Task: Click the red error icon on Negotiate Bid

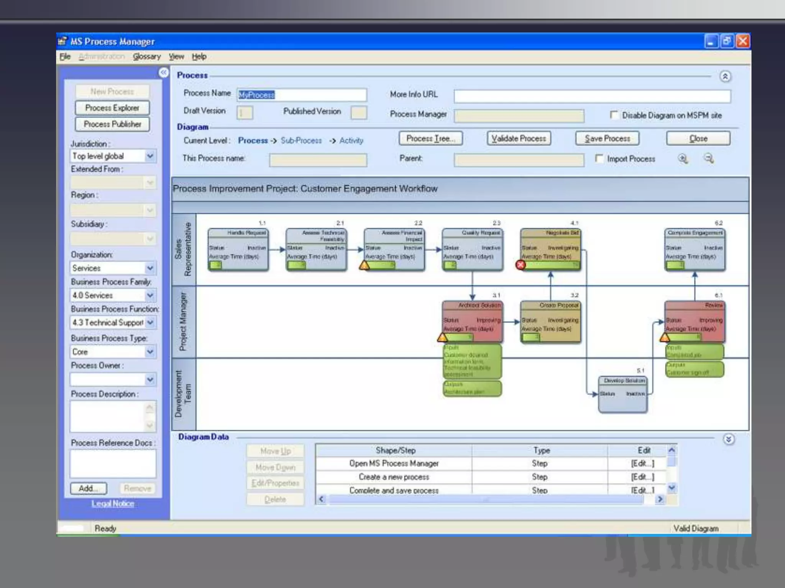Action: (521, 265)
